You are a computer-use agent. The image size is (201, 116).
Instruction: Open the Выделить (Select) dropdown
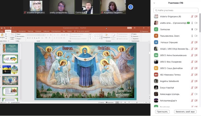click(135, 39)
